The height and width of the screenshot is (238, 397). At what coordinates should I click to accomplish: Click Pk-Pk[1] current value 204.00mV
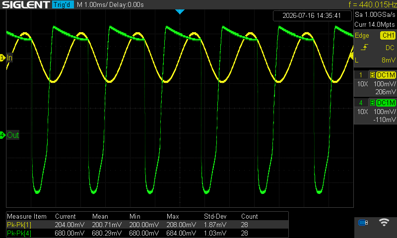pos(69,225)
